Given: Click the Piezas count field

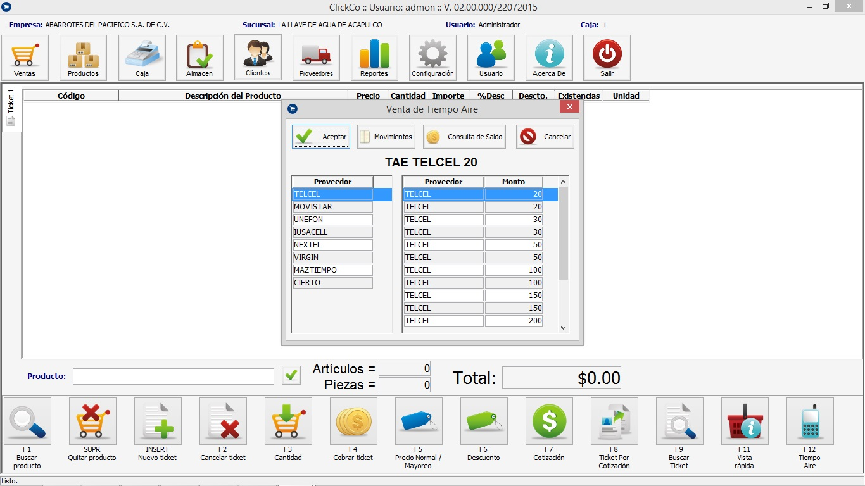Looking at the screenshot, I should pos(405,385).
